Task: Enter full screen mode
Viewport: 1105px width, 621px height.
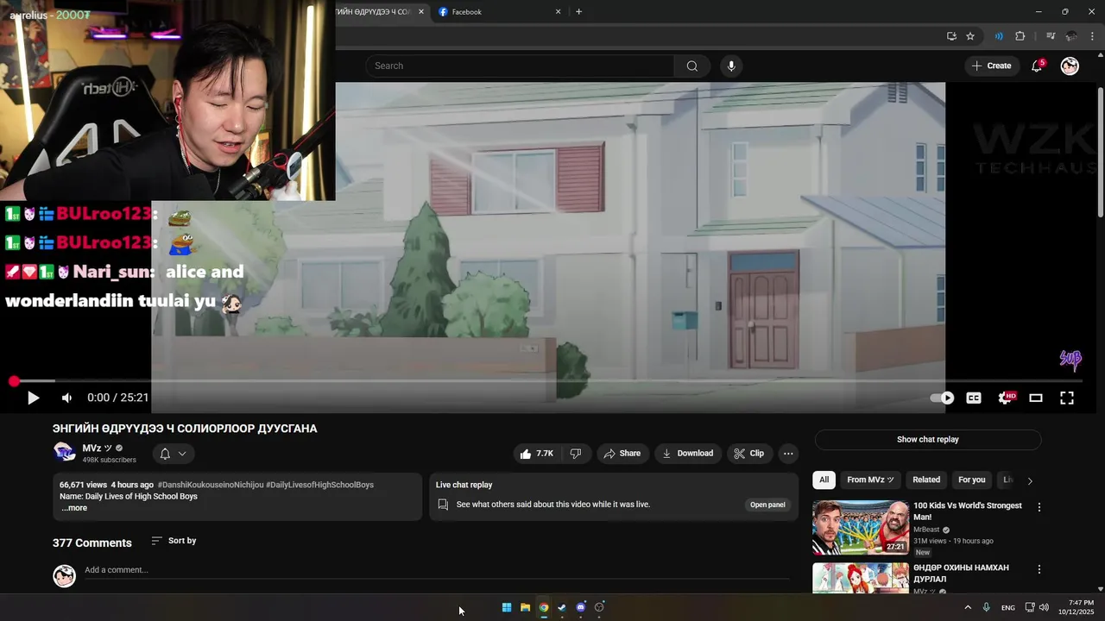Action: pos(1067,398)
